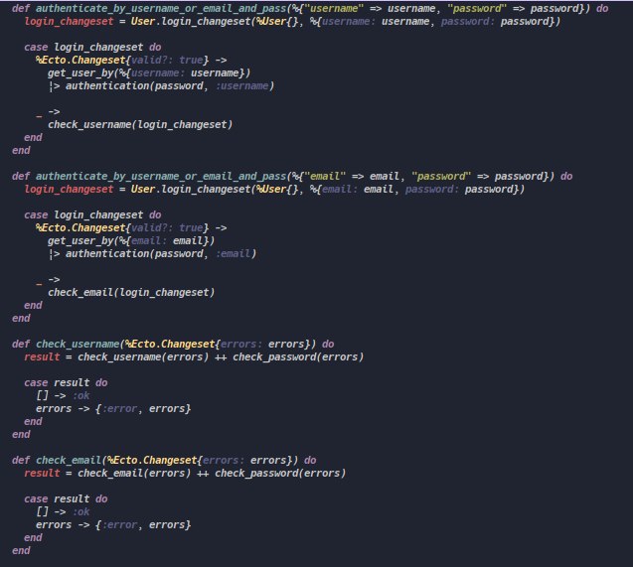The height and width of the screenshot is (567, 633).
Task: Click check_email(errors) in the result assignment
Action: pos(134,473)
